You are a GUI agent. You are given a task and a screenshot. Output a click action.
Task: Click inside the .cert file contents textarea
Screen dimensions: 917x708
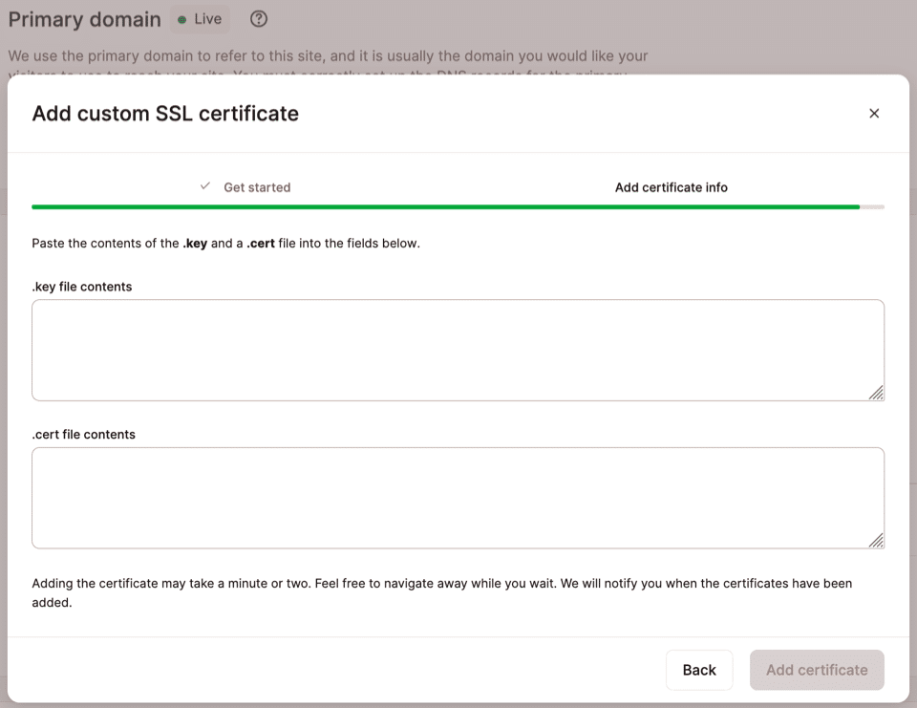458,498
